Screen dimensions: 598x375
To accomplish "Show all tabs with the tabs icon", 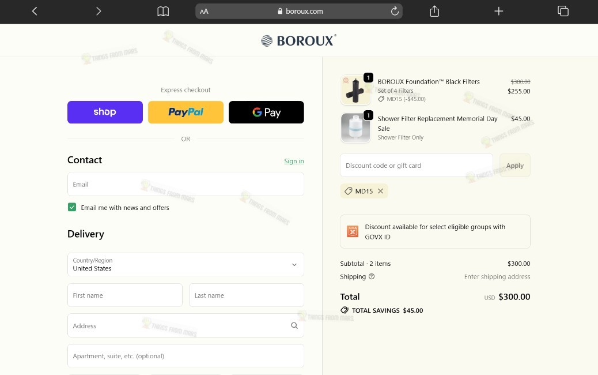I will coord(563,11).
